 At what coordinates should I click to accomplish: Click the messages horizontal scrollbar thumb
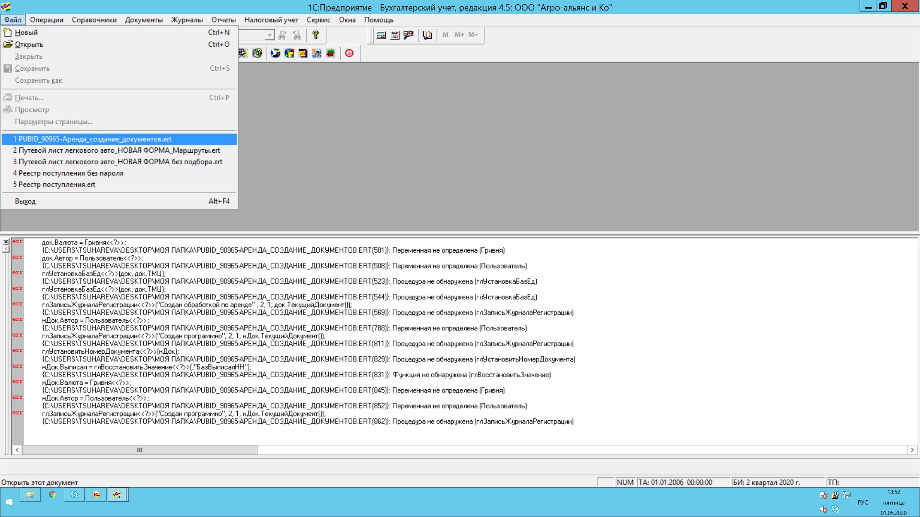click(x=139, y=450)
